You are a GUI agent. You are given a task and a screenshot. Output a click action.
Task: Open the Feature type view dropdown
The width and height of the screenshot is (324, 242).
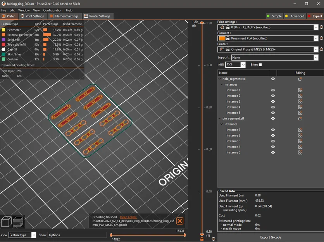click(x=34, y=235)
